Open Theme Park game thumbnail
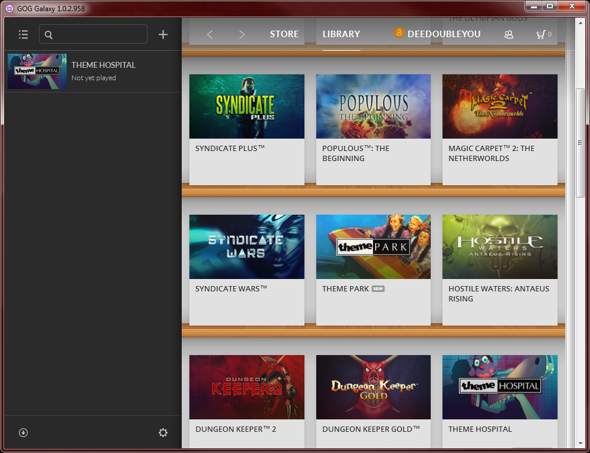This screenshot has width=590, height=453. [373, 247]
